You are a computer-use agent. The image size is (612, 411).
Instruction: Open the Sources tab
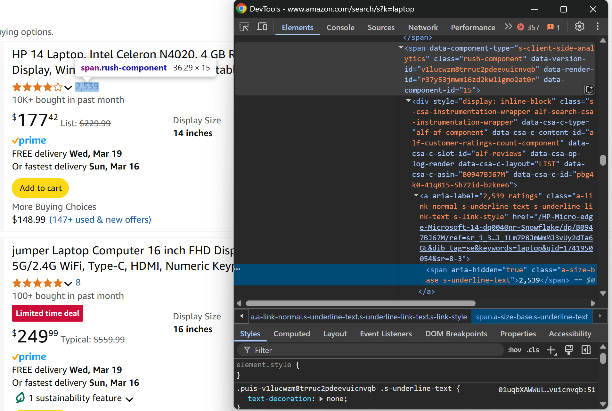click(381, 28)
